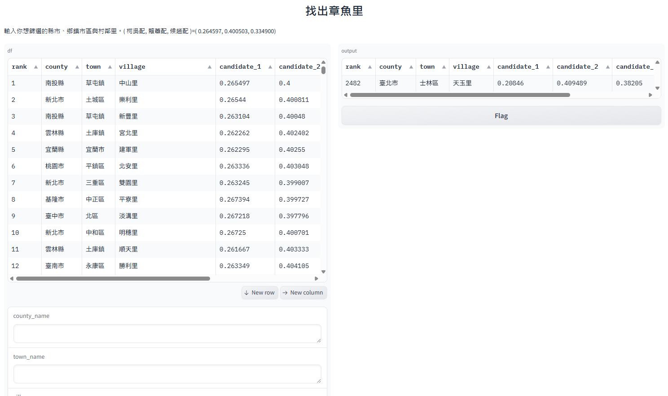Sort df table by rank column arrow
Viewport: 668px width, 396px height.
36,67
